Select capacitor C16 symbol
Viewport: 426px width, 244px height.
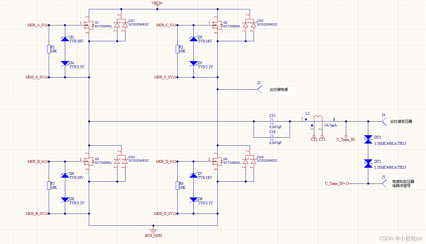tap(272, 137)
